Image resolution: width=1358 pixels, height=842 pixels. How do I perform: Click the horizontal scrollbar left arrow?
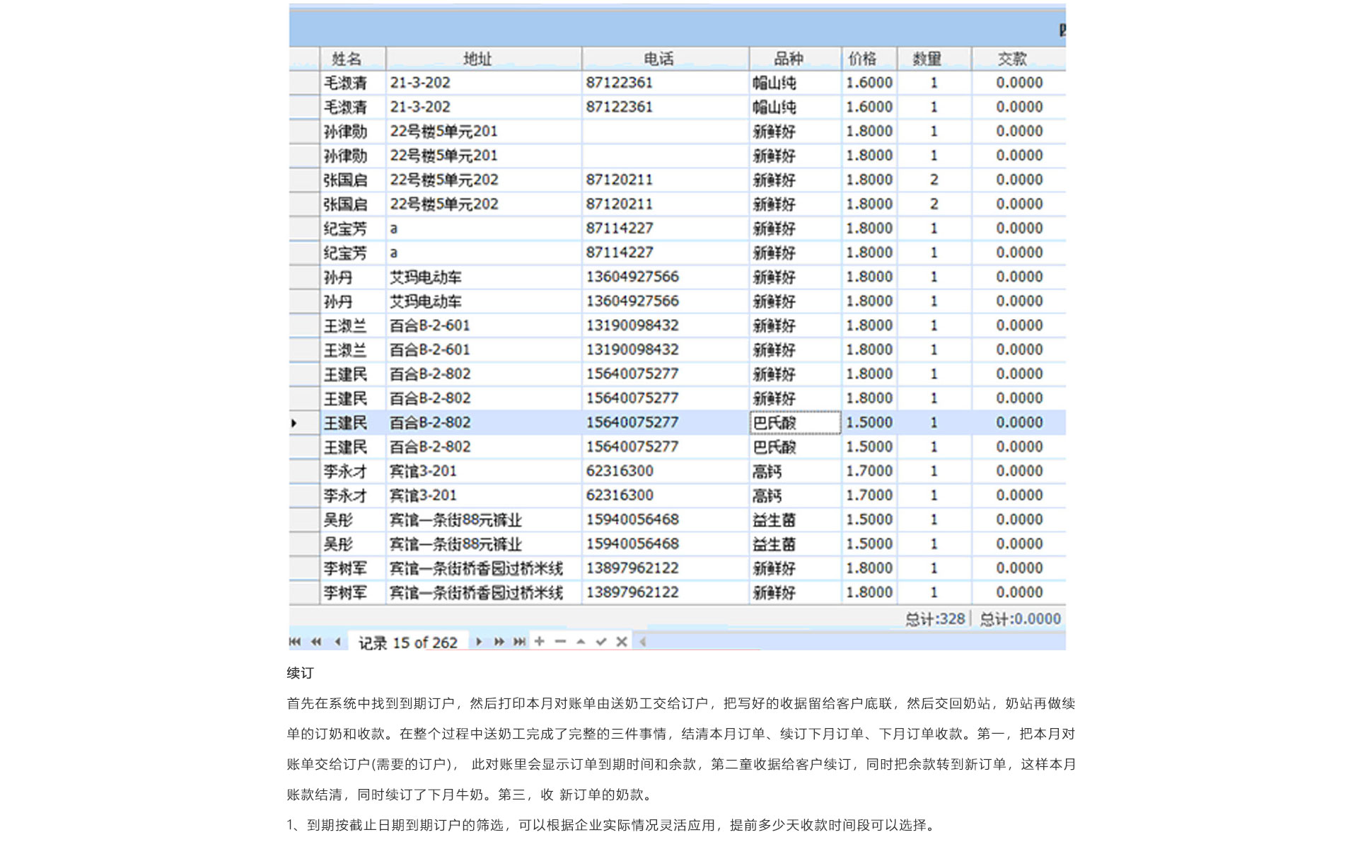pos(643,642)
